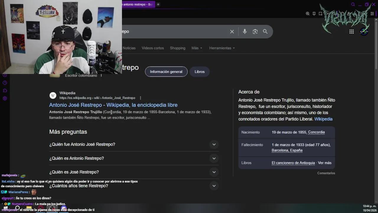Click the 'Fallecimiento' label
The width and height of the screenshot is (378, 213).
pyautogui.click(x=252, y=145)
